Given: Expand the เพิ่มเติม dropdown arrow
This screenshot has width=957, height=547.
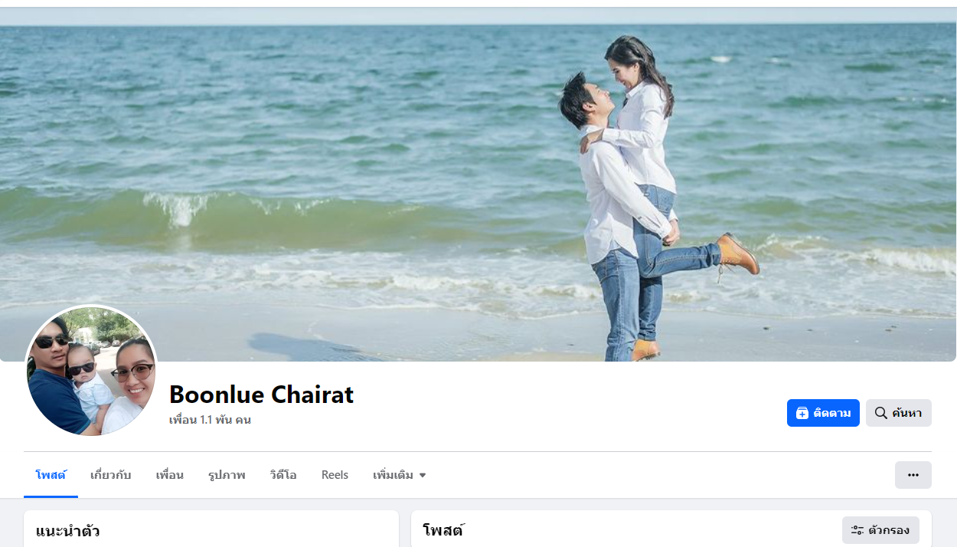Looking at the screenshot, I should click(x=422, y=476).
